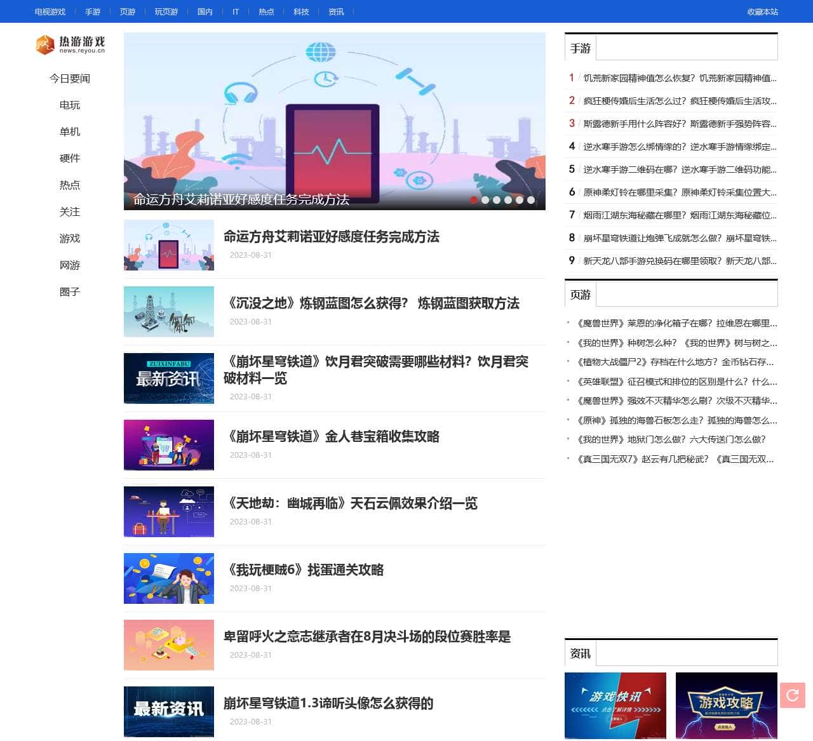Open 《魔兽世界》莱恩的净化箱子 link

[x=676, y=323]
